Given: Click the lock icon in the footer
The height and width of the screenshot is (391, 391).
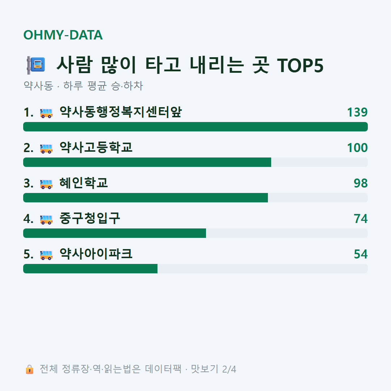Looking at the screenshot, I should (x=29, y=369).
